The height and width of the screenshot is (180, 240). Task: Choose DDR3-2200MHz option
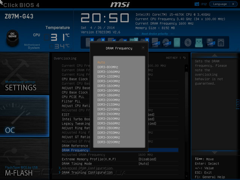(x=108, y=109)
